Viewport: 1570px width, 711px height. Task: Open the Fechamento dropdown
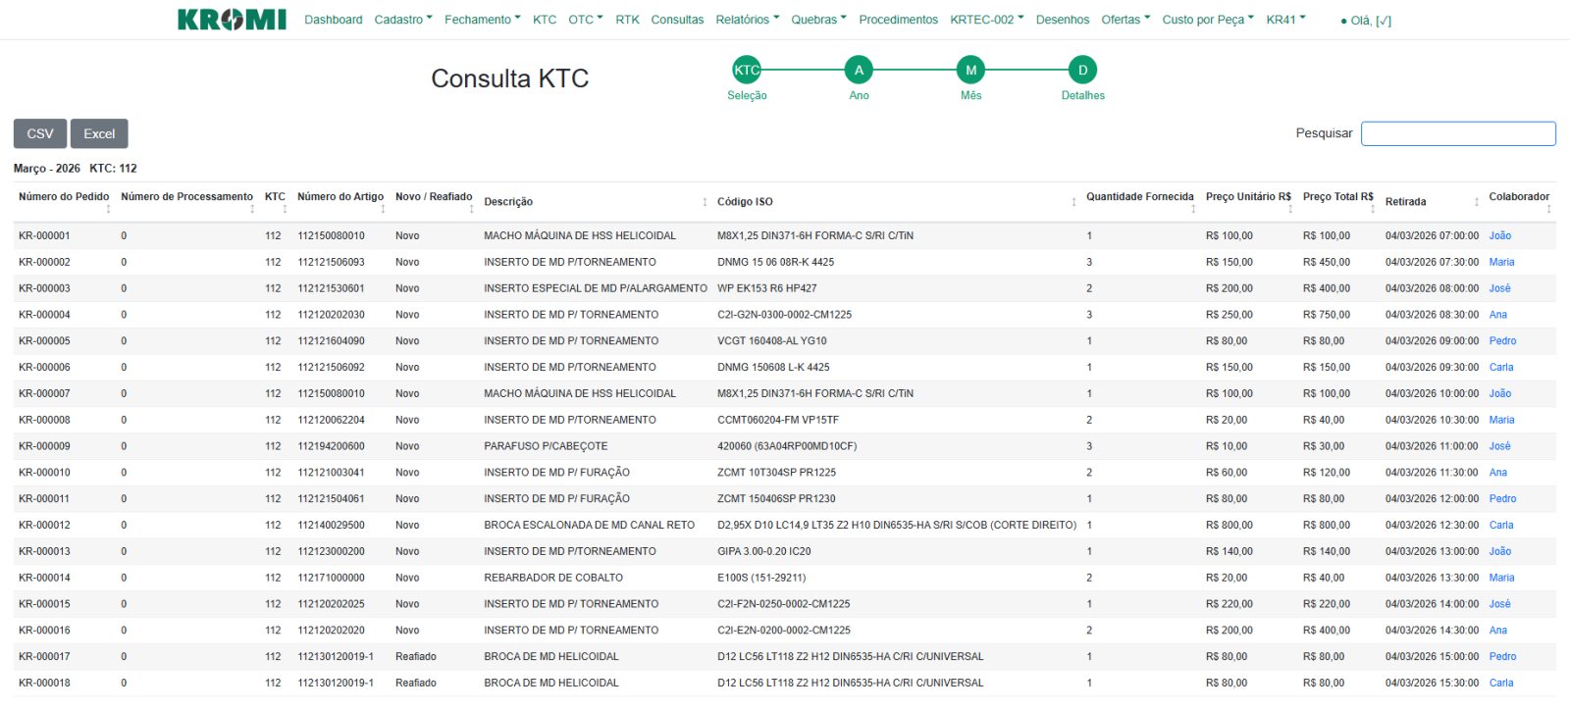483,20
